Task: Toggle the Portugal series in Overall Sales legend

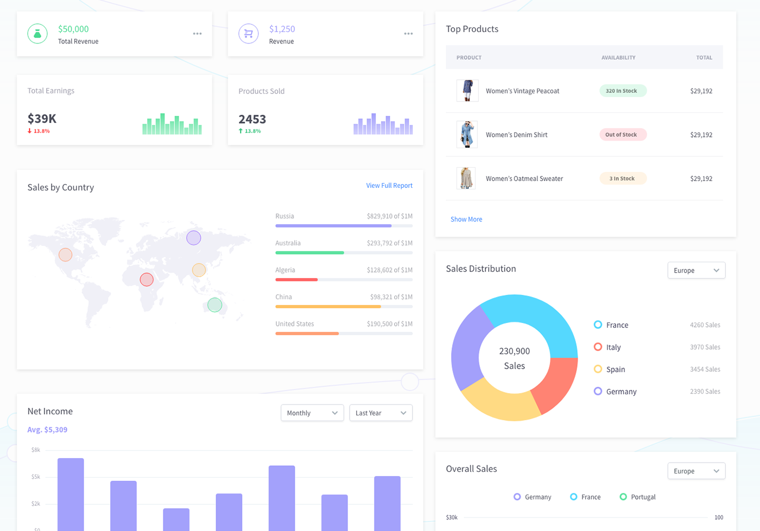Action: pyautogui.click(x=637, y=497)
